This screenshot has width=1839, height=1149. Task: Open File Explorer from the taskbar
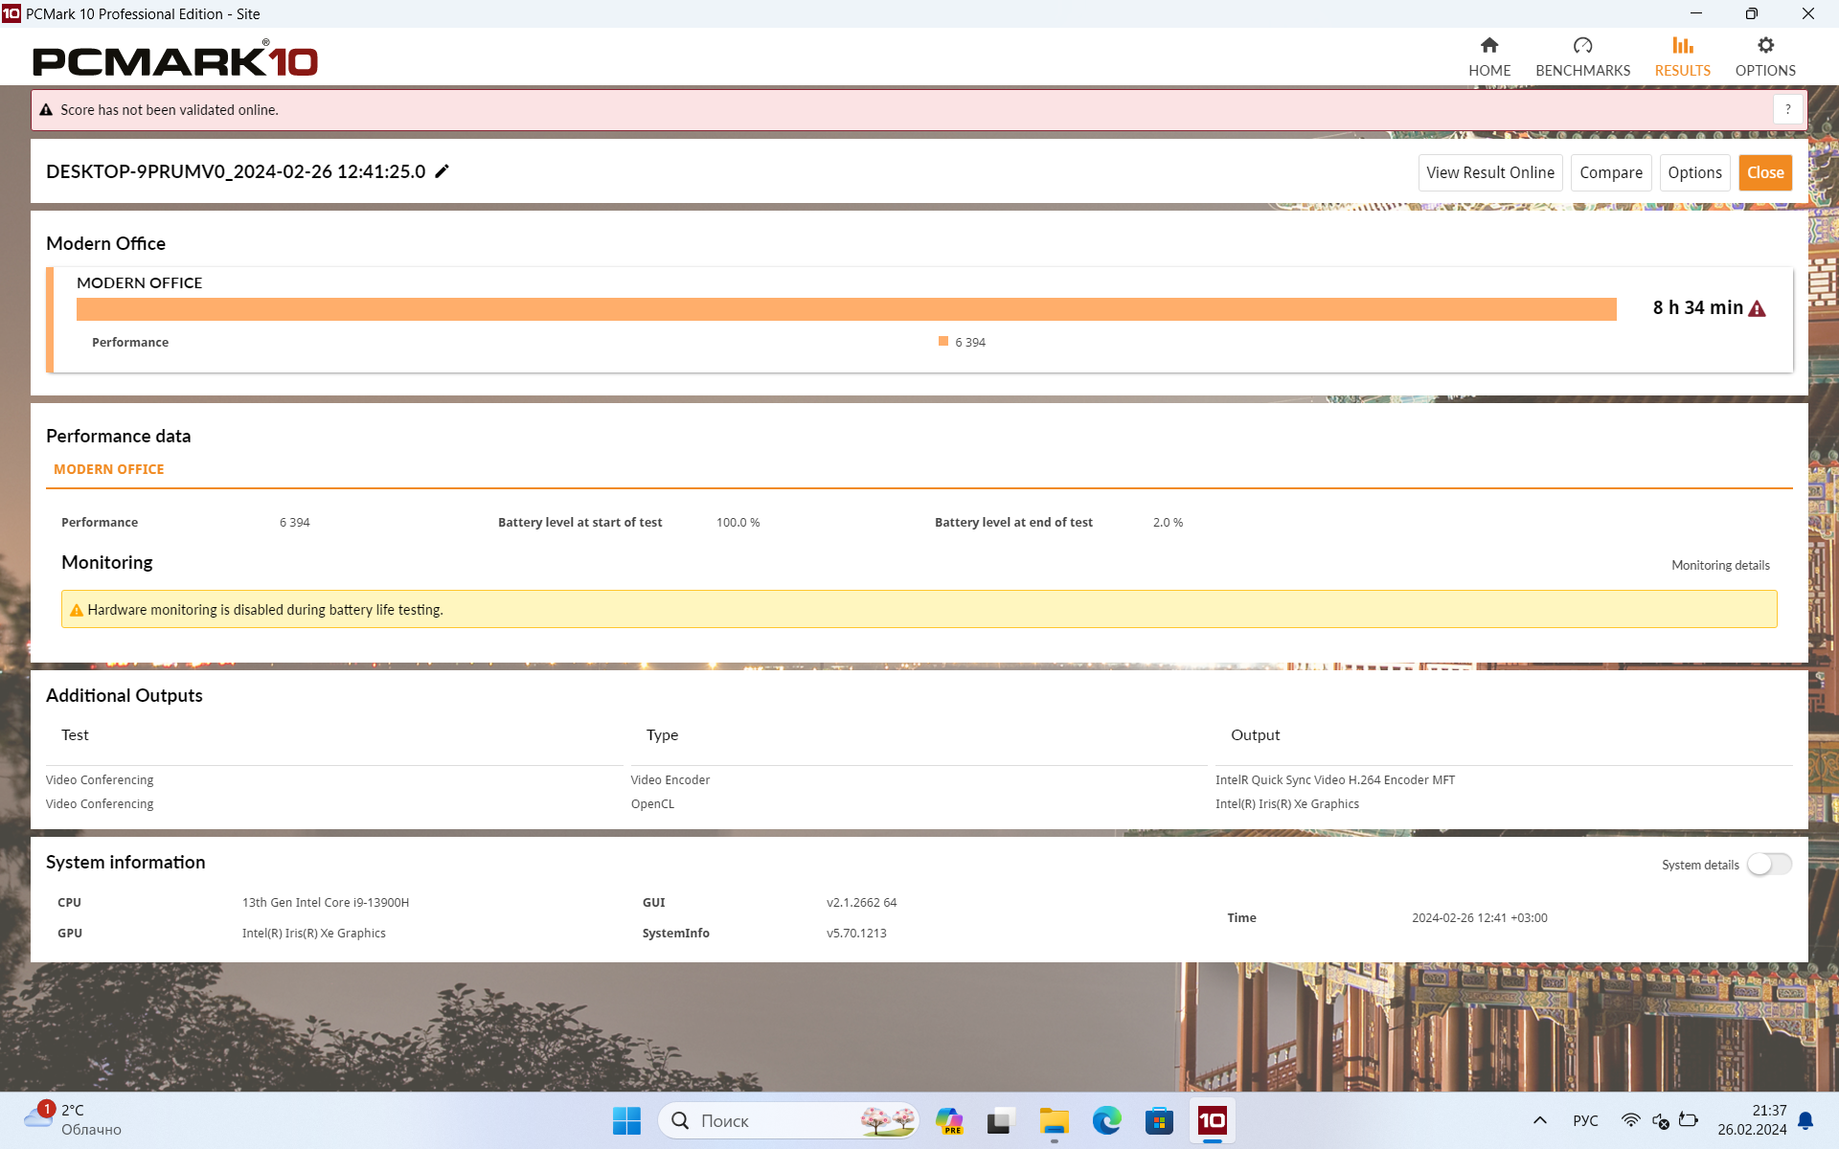pyautogui.click(x=1054, y=1120)
